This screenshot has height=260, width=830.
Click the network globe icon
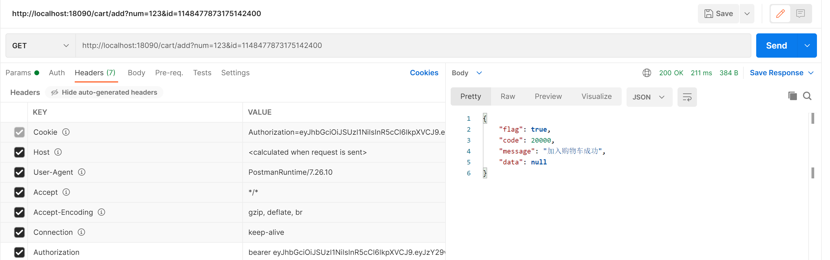(647, 73)
